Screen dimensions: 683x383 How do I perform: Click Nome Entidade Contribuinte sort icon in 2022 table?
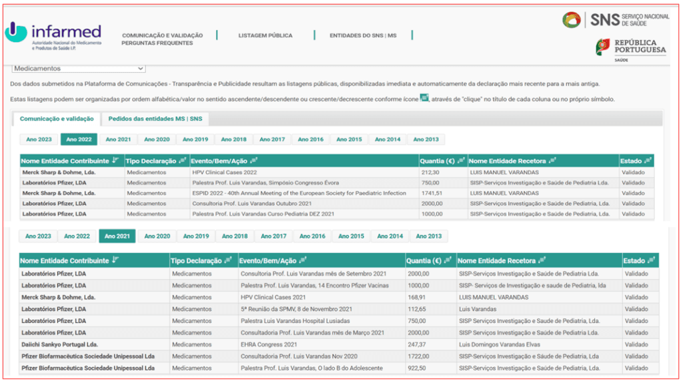point(116,161)
